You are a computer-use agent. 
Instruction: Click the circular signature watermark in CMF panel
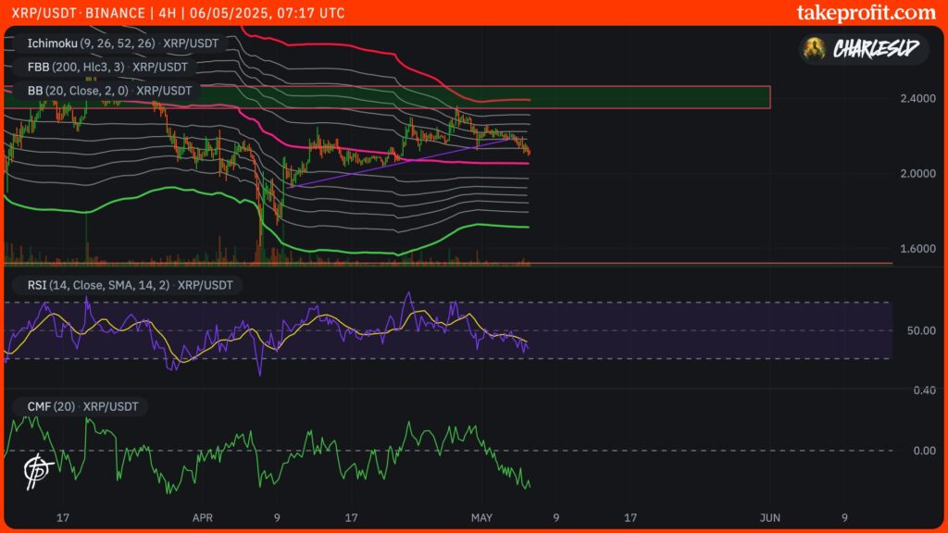tap(37, 468)
